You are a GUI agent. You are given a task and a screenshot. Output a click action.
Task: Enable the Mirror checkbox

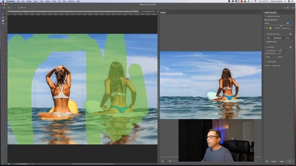click(x=277, y=57)
